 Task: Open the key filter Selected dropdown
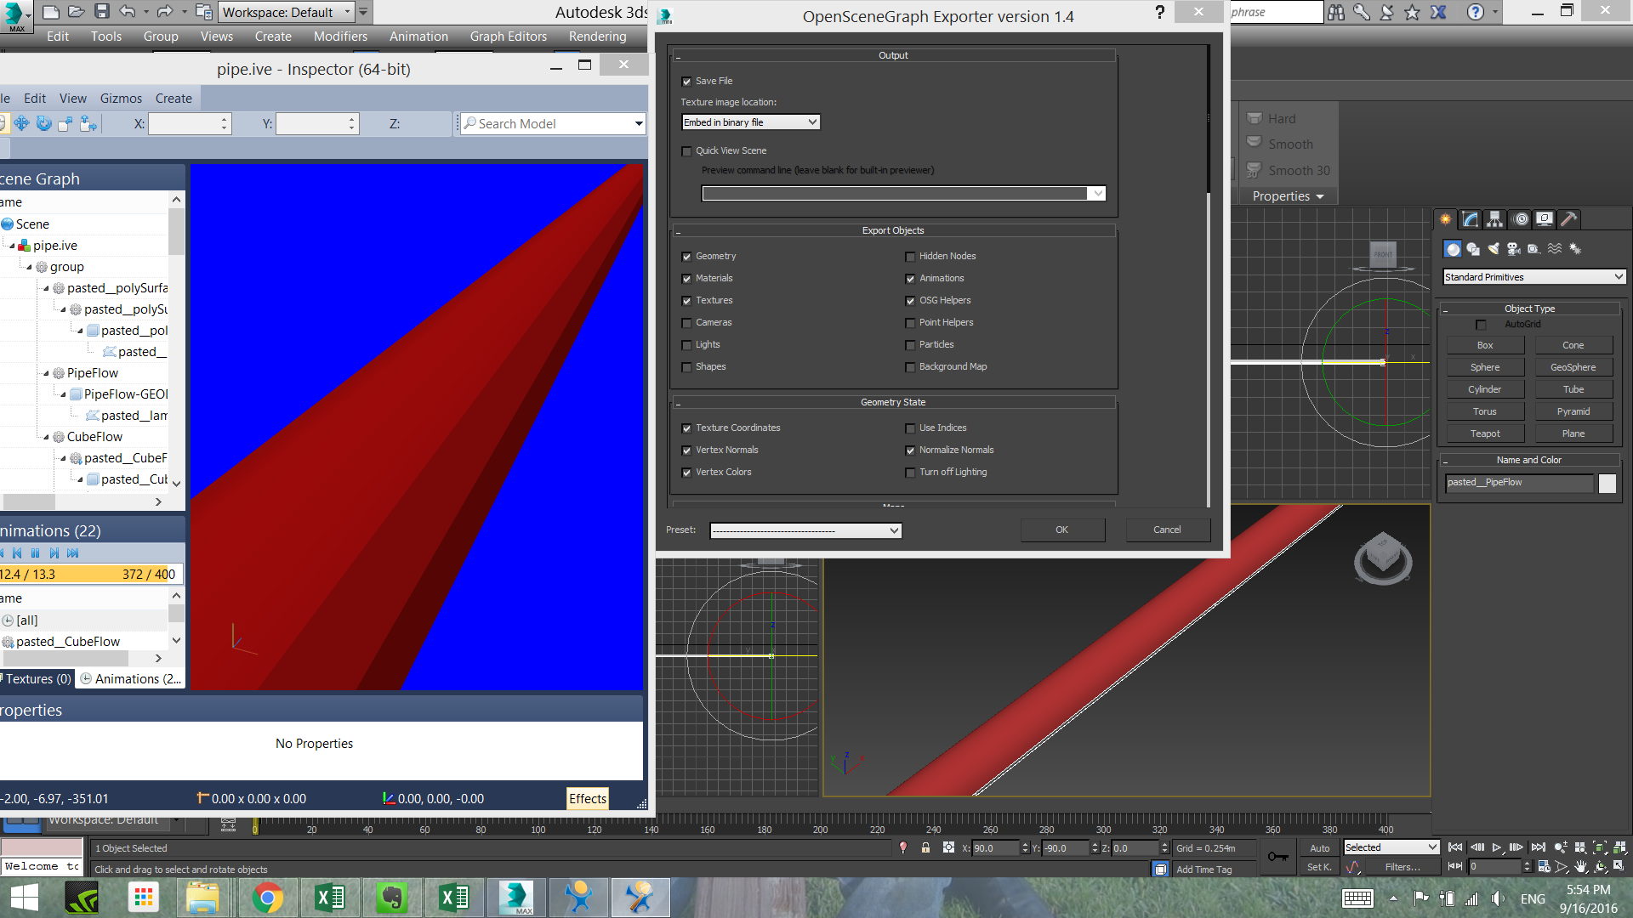(1391, 847)
